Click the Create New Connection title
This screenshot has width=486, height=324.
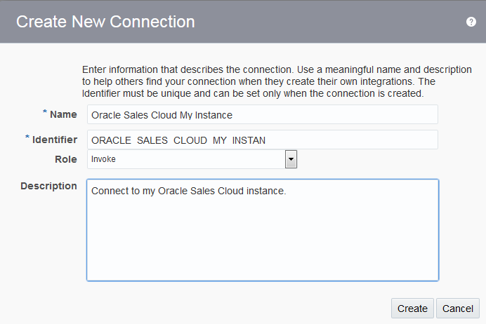tap(105, 22)
